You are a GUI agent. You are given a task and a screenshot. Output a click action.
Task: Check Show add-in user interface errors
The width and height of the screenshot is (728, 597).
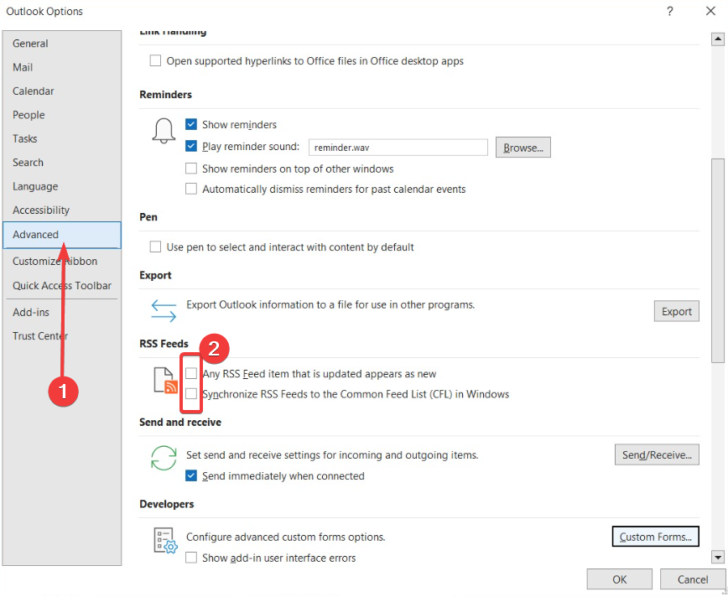[x=191, y=558]
